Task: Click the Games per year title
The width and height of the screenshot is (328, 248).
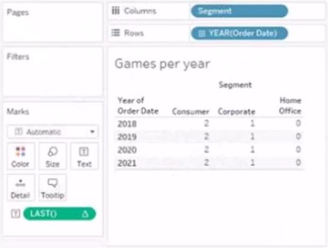Action: coord(162,64)
